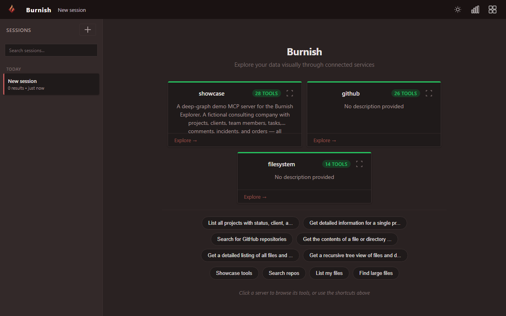Viewport: 506px width, 316px height.
Task: Click the Search repos chip
Action: point(284,273)
